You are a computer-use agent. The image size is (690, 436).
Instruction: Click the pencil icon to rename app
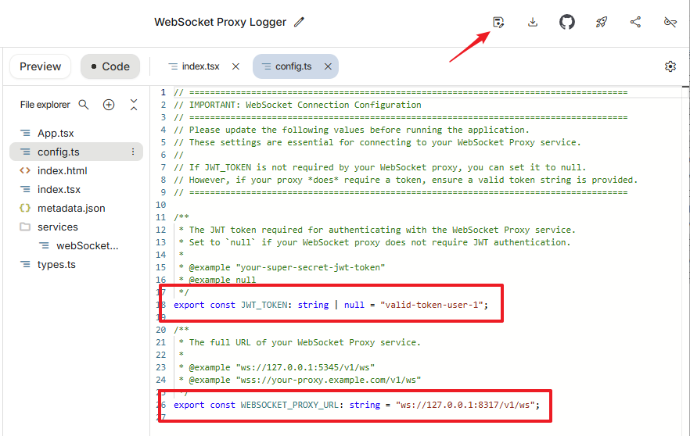299,23
